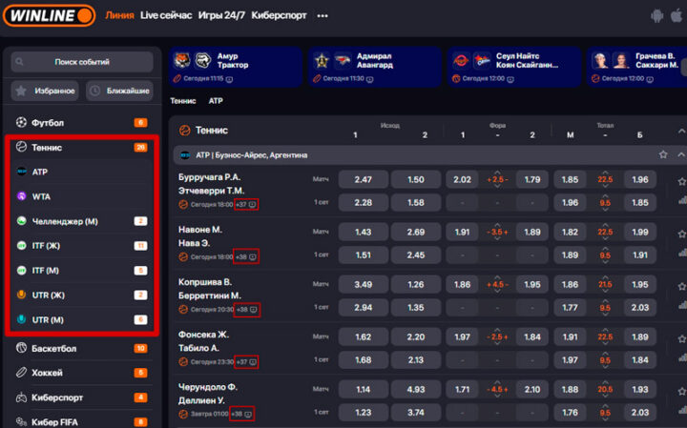
Task: Click the Basketball icon in sidebar
Action: (22, 348)
